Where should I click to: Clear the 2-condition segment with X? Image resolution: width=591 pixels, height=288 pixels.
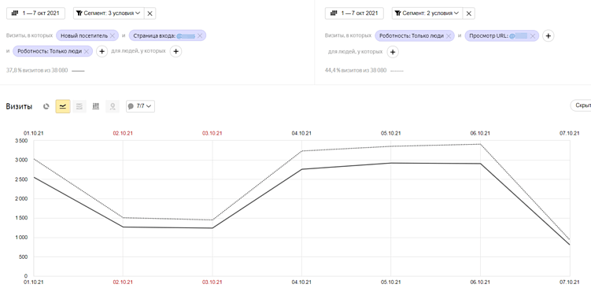[468, 13]
